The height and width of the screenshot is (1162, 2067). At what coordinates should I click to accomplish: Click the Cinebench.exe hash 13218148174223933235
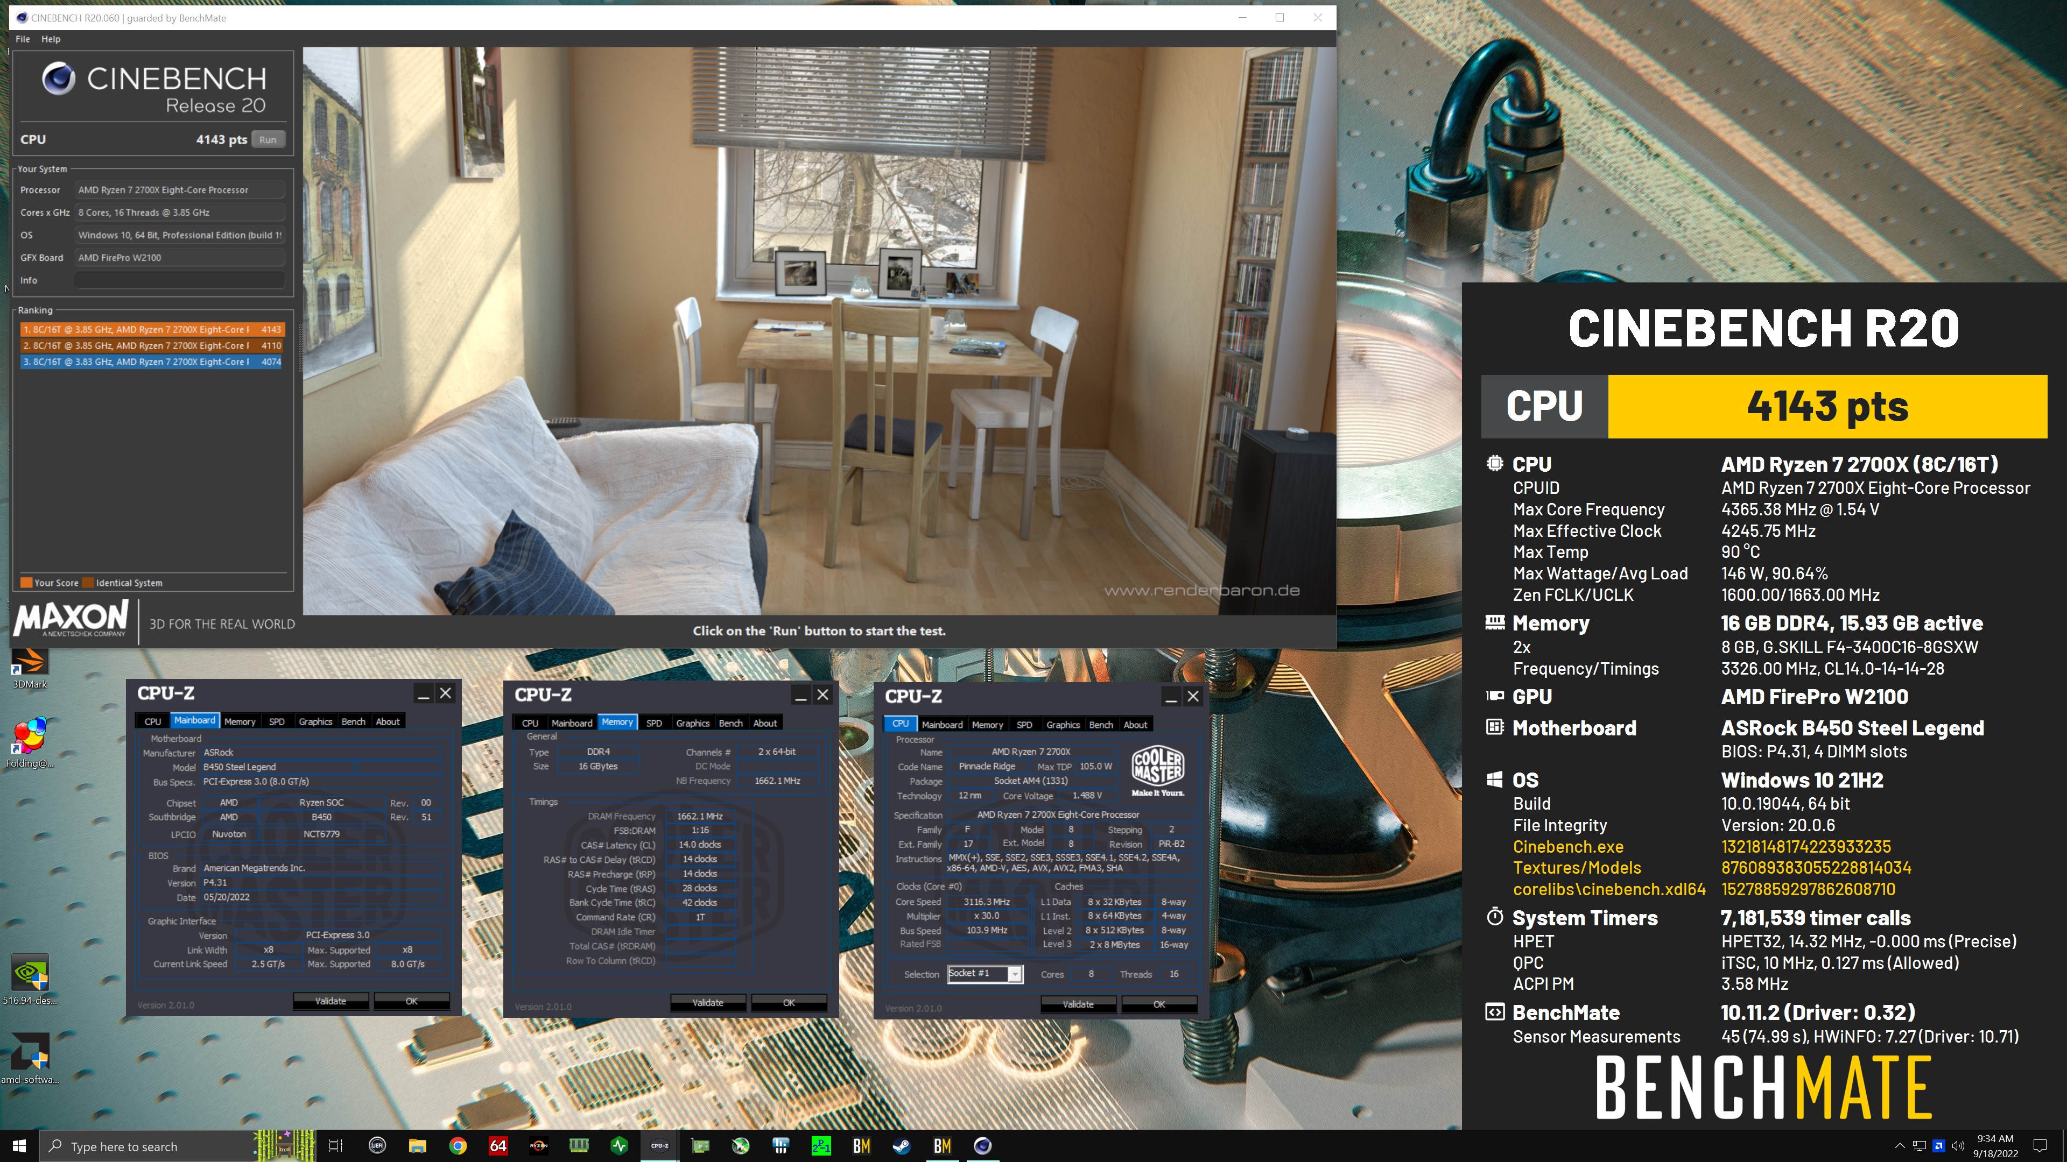click(x=1806, y=847)
